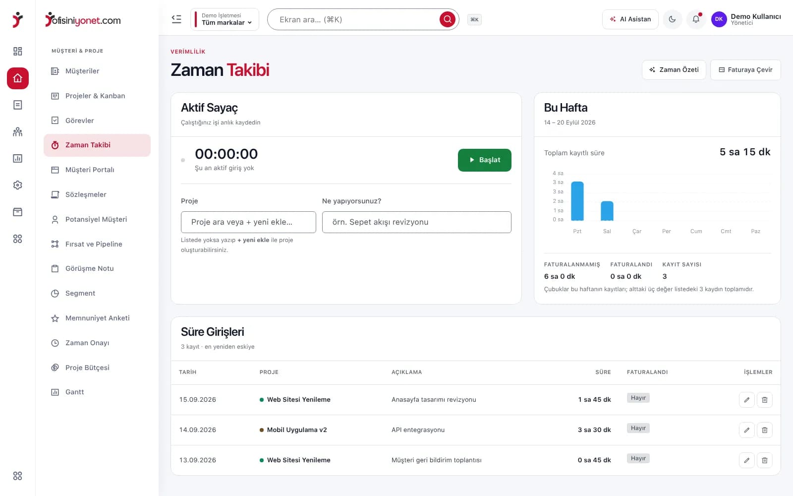Click the ofisiniyonet.com logo
Image resolution: width=793 pixels, height=496 pixels.
tap(83, 20)
